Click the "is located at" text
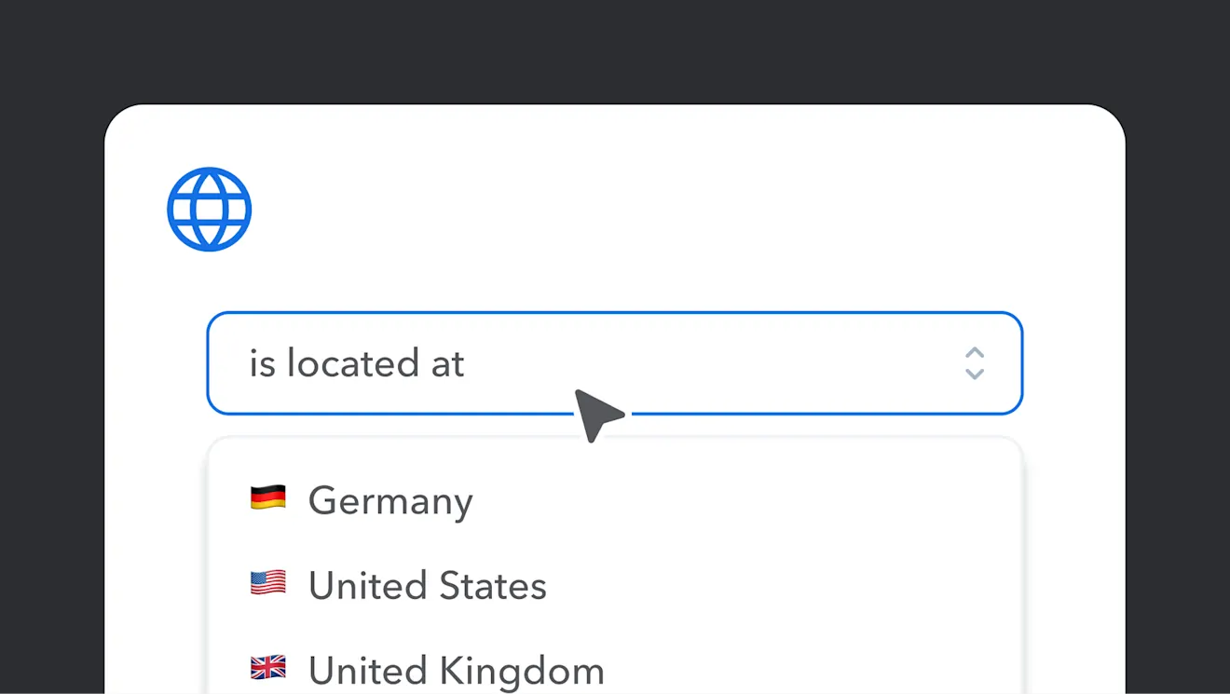 tap(356, 363)
